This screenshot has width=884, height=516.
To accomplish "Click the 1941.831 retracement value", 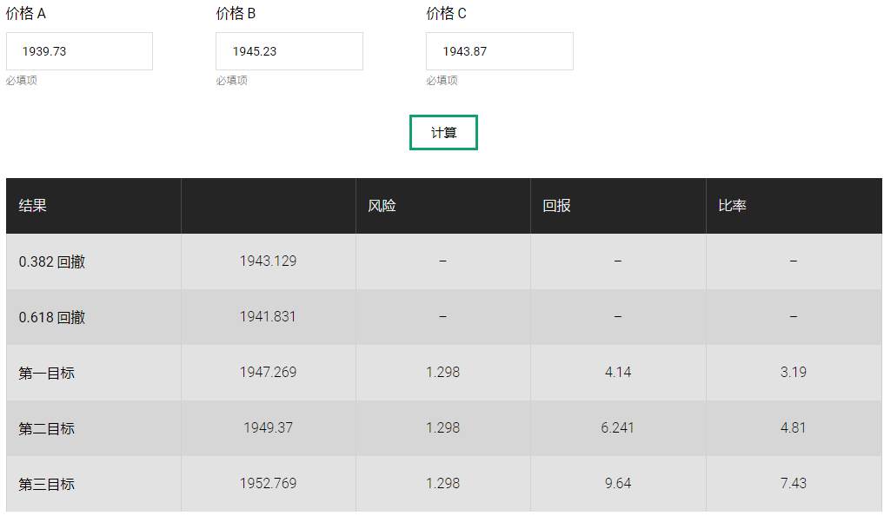I will (x=269, y=316).
